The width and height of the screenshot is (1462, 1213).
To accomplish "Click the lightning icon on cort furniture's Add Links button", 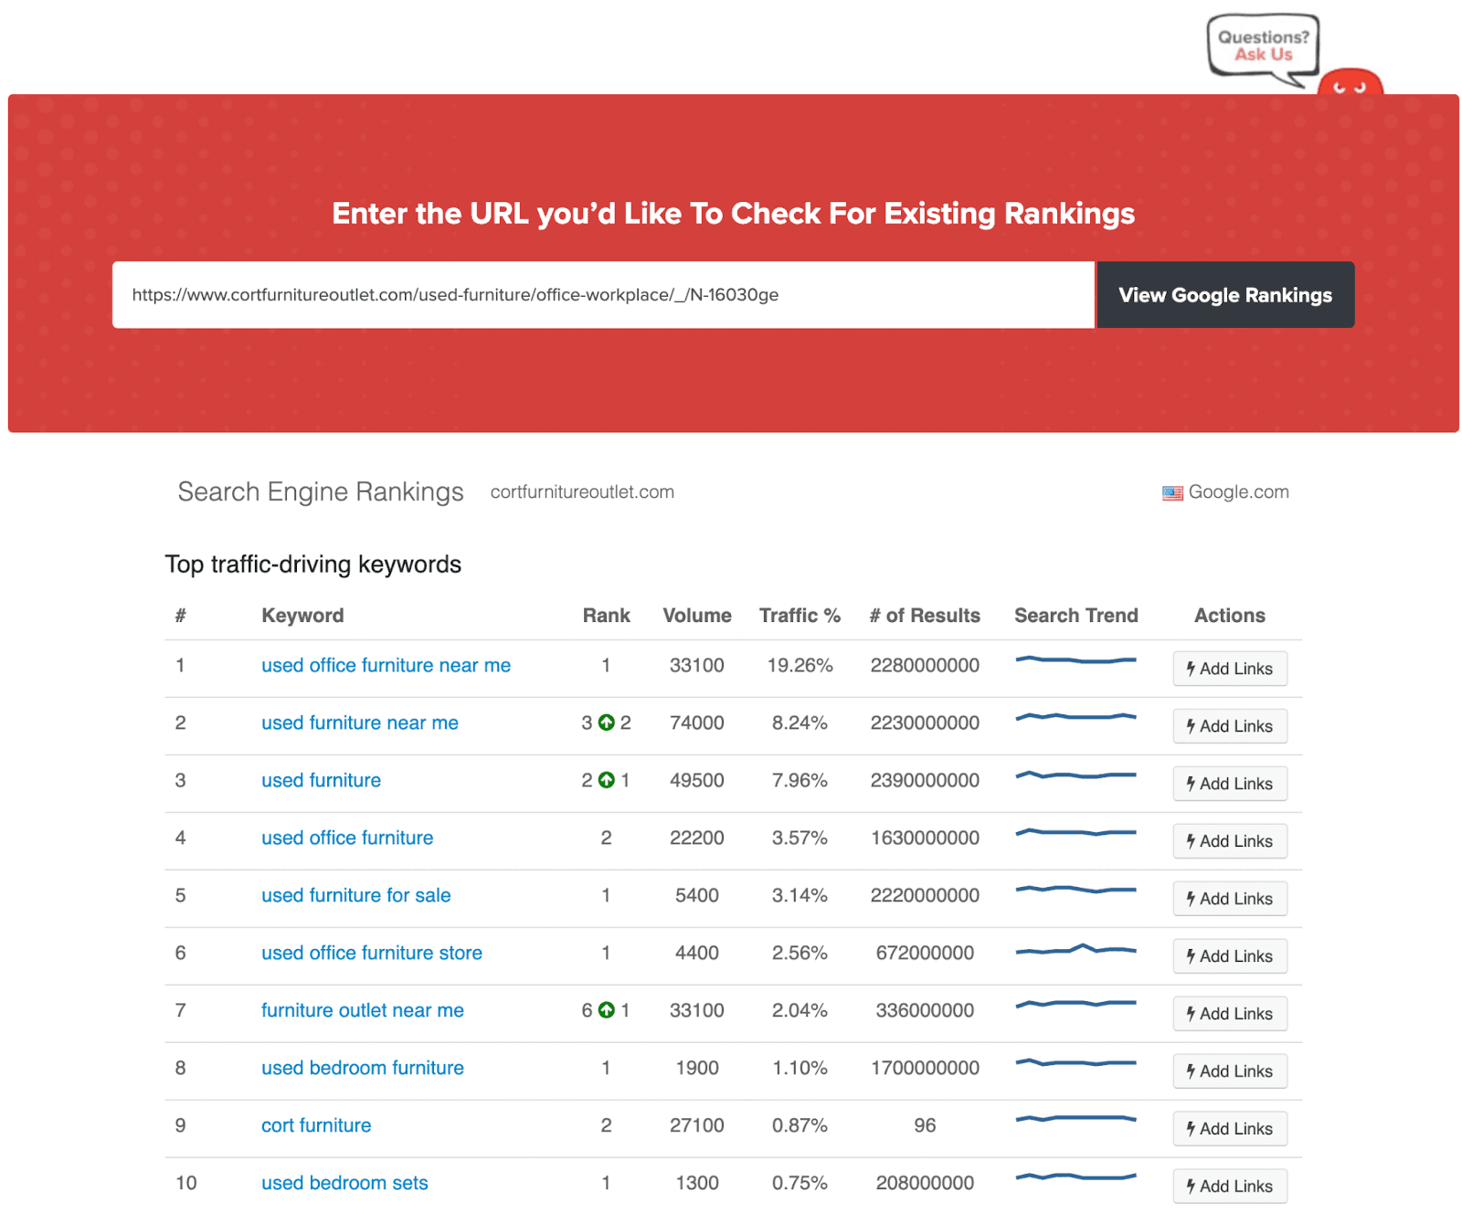I will (x=1191, y=1128).
